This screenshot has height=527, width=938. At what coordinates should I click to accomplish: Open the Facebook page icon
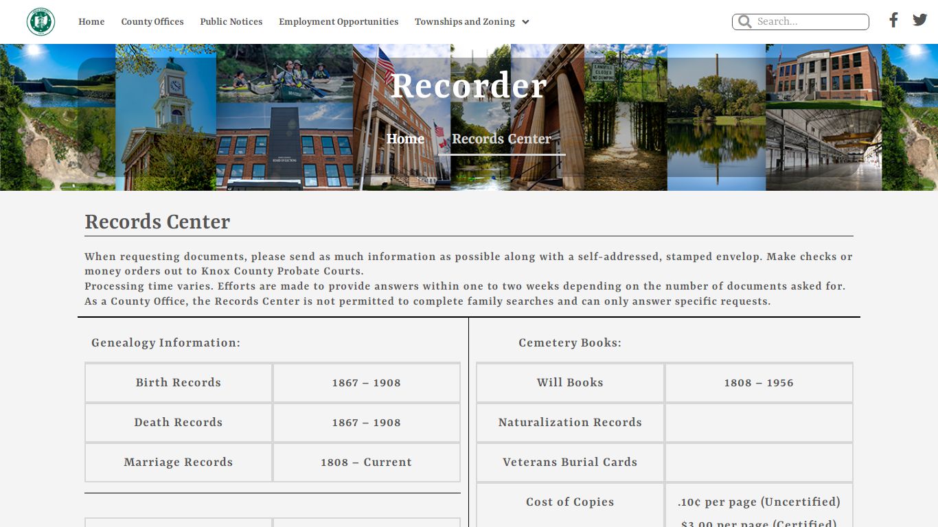pyautogui.click(x=893, y=20)
